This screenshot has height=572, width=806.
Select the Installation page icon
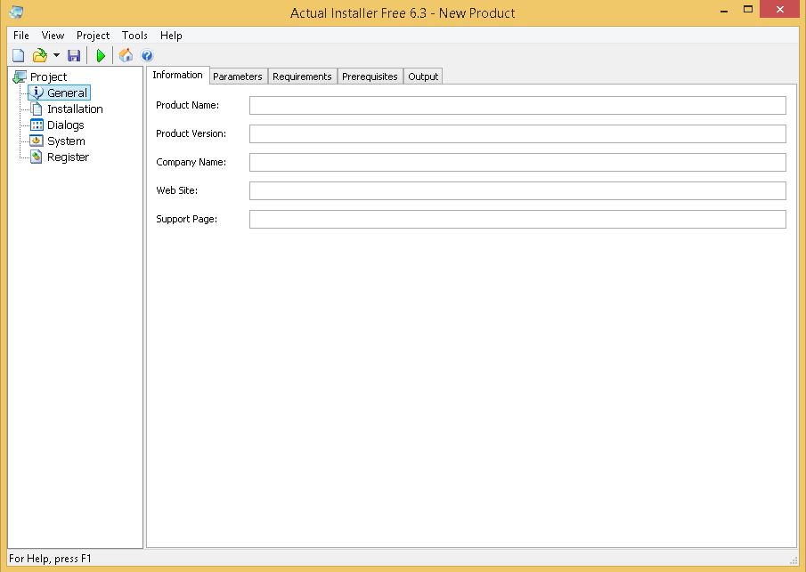point(37,109)
